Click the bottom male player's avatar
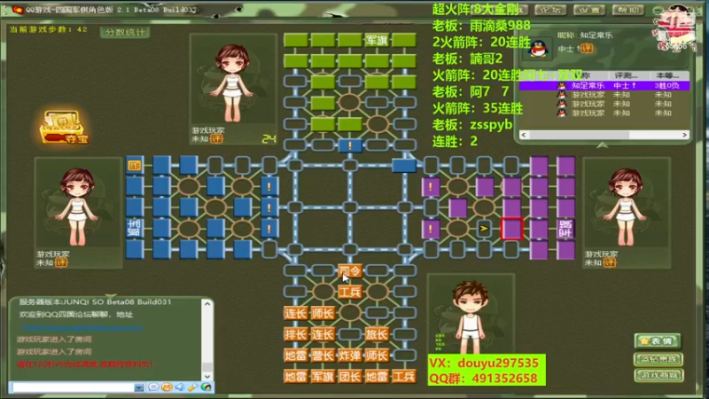 pos(471,316)
